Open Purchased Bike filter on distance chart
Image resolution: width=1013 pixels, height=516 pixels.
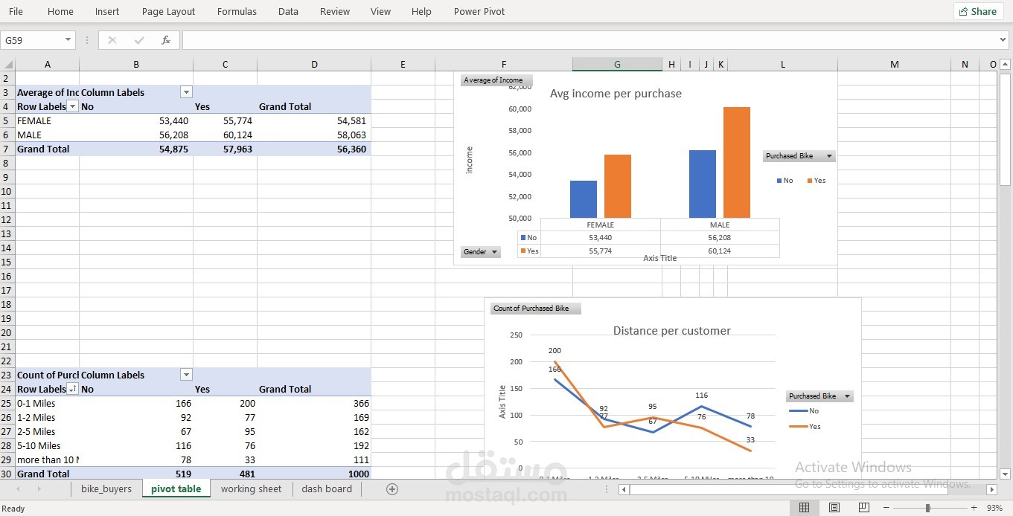point(819,396)
